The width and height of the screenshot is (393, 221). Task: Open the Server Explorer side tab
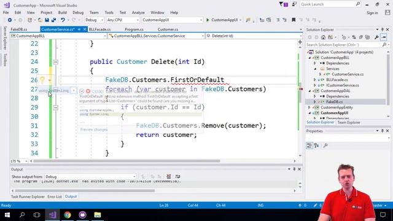(x=5, y=38)
